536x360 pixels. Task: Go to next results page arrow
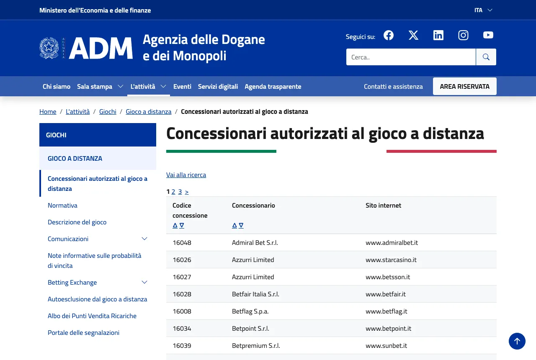pyautogui.click(x=187, y=192)
